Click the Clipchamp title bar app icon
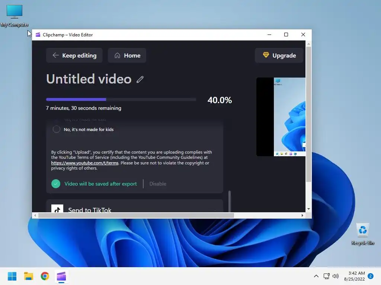381x285 pixels. (38, 35)
